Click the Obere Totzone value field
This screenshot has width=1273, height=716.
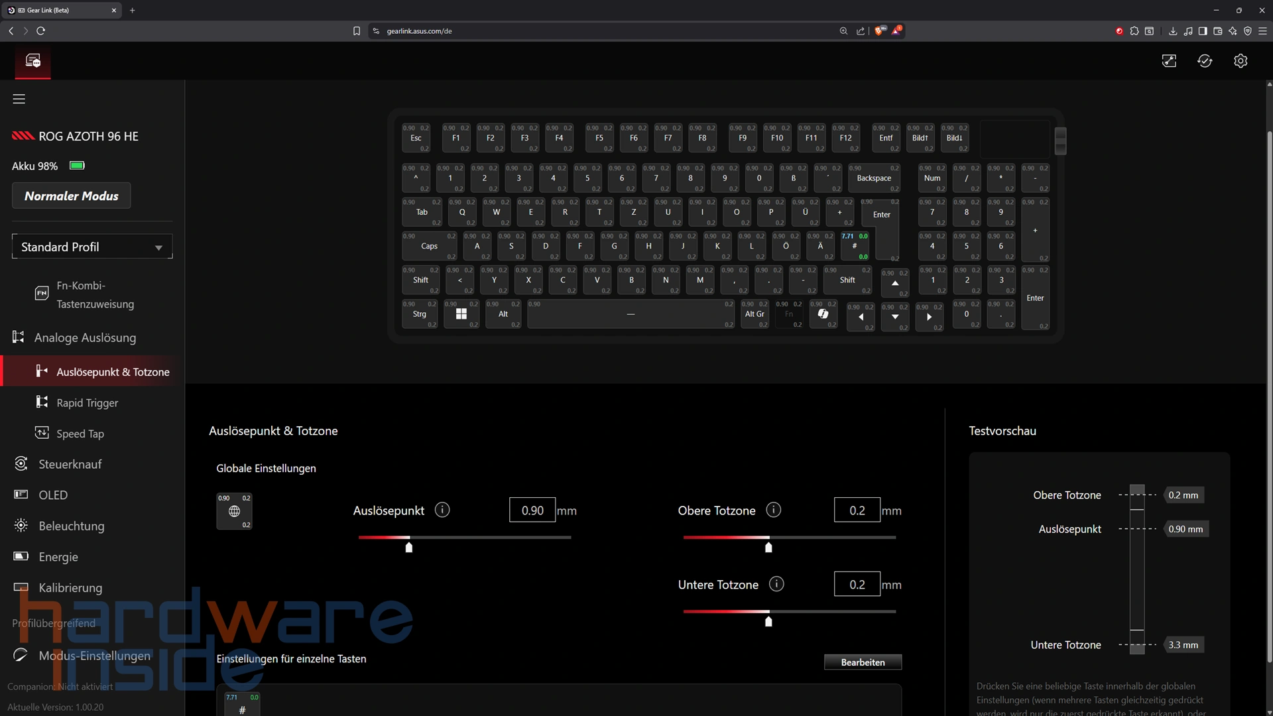857,510
